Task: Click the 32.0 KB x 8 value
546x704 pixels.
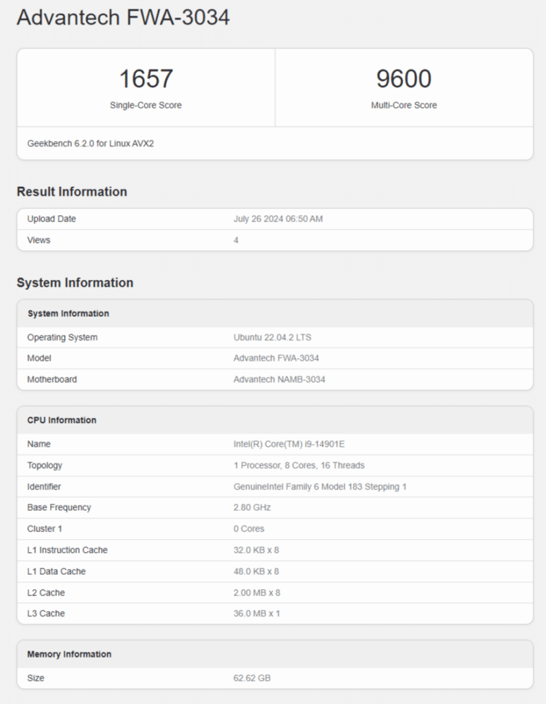Action: [x=256, y=551]
